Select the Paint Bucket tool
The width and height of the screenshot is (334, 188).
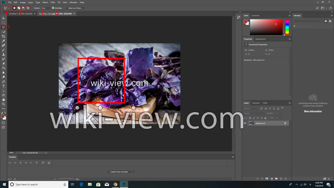(x=3, y=68)
